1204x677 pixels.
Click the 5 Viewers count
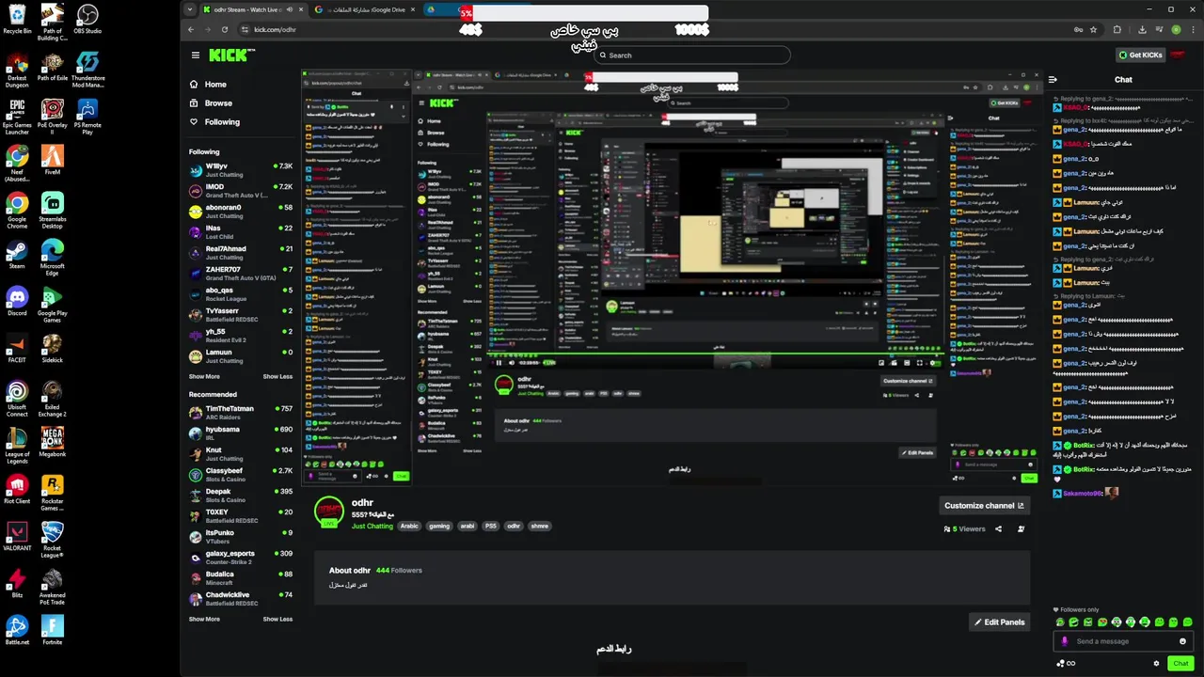964,529
